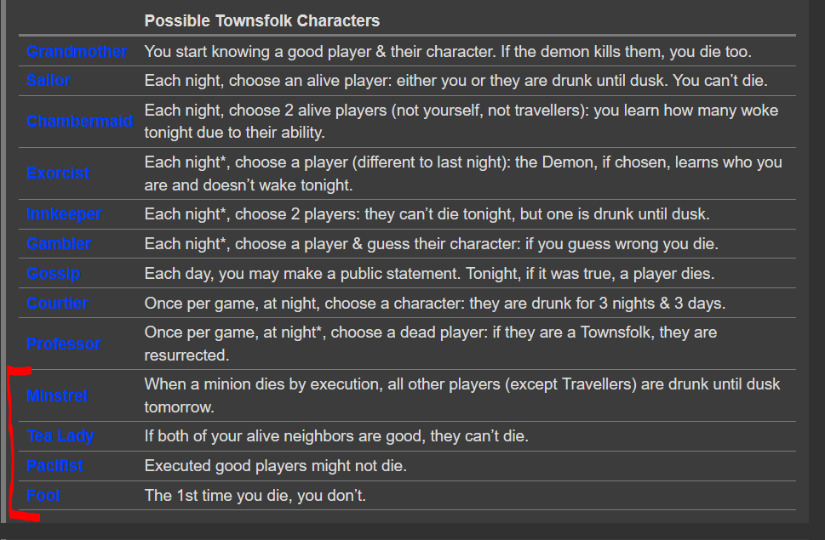The height and width of the screenshot is (540, 825).
Task: Select the Courtier character link
Action: (x=57, y=303)
